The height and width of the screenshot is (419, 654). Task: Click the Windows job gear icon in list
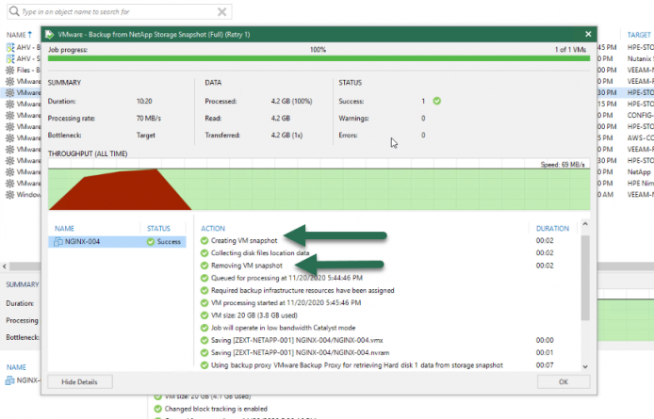(x=10, y=195)
